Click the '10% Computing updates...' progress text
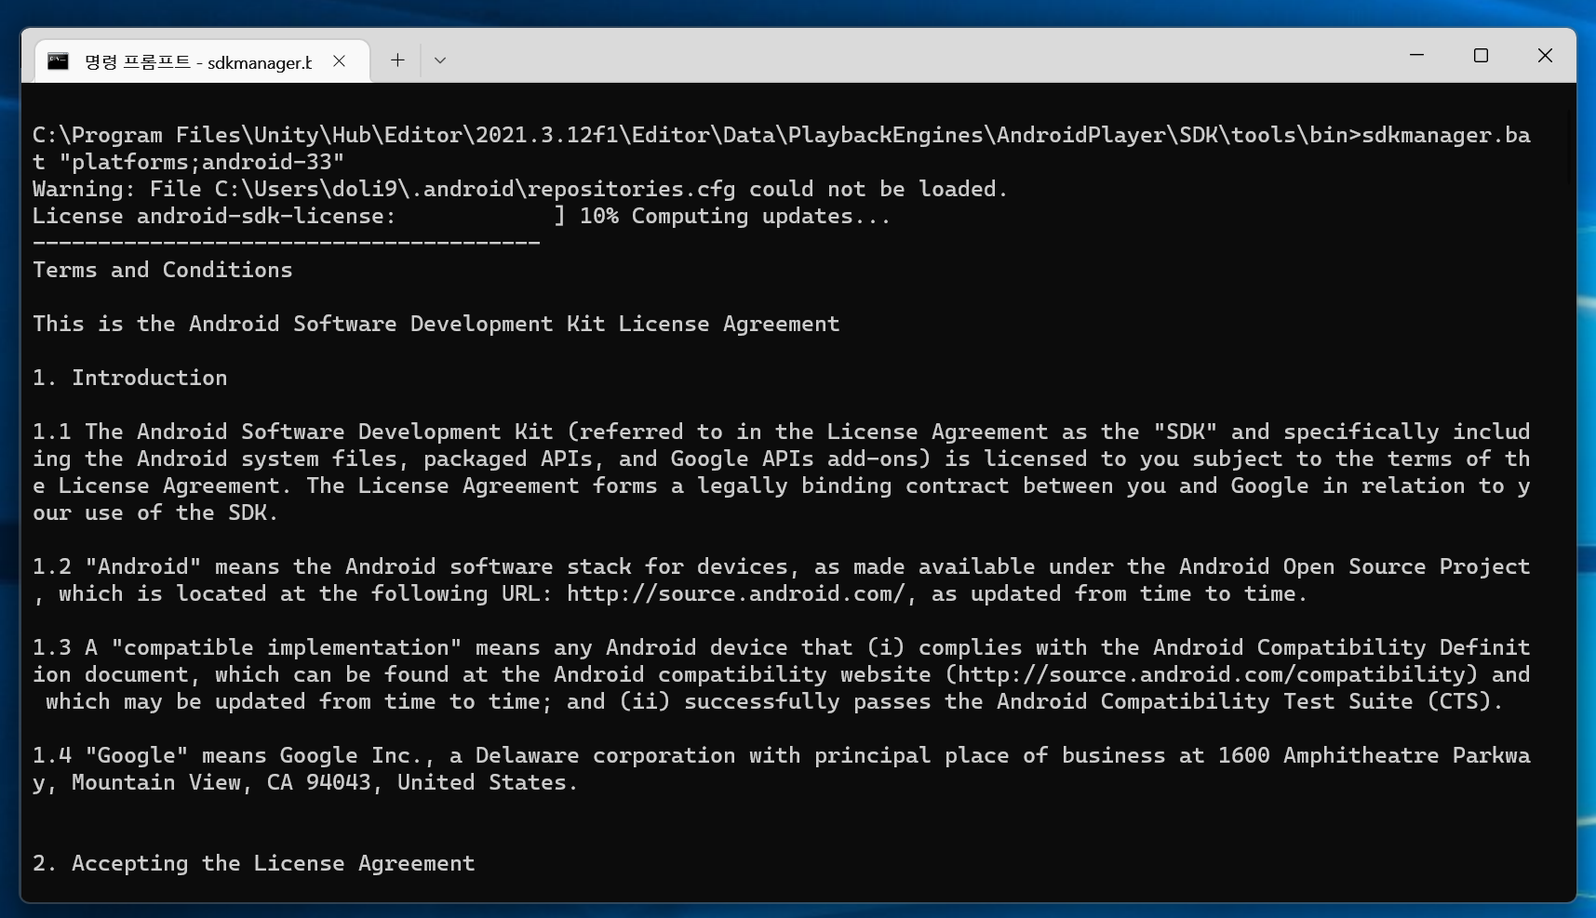Screen dimensions: 1596x918 pyautogui.click(x=735, y=216)
